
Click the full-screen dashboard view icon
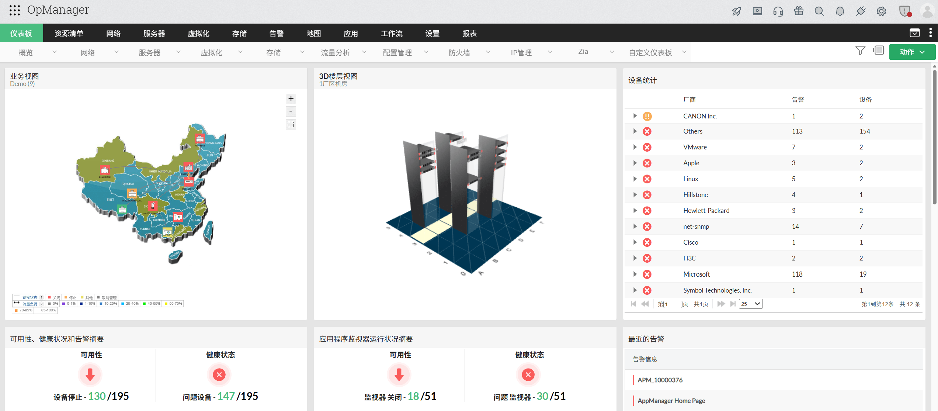879,50
